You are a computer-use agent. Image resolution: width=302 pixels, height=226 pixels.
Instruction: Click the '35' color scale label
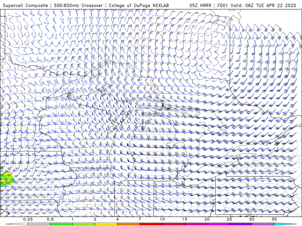point(274,219)
